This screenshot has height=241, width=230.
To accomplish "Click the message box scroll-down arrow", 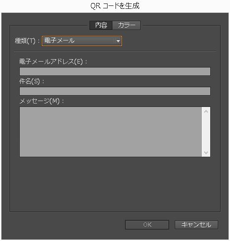I will click(206, 152).
